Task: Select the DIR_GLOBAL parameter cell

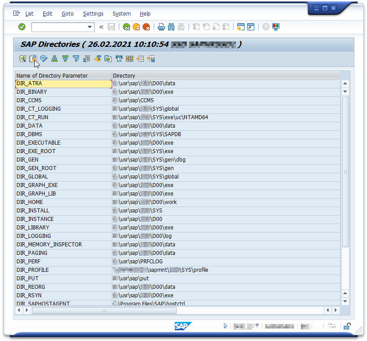Action: (x=63, y=177)
